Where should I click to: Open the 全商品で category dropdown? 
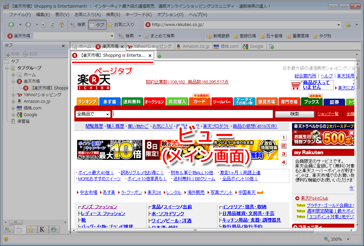click(93, 114)
